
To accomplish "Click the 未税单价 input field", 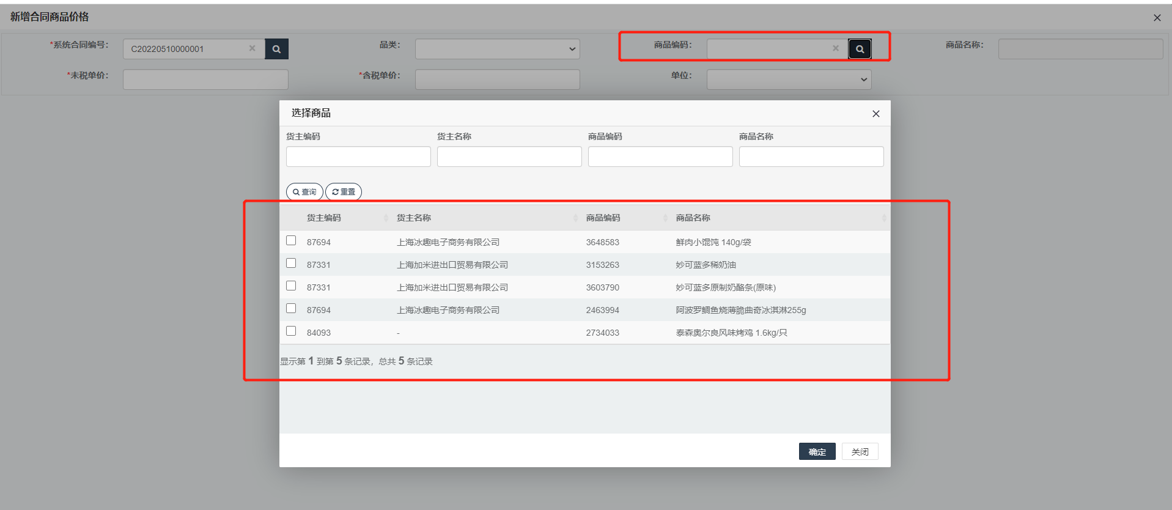I will (205, 79).
